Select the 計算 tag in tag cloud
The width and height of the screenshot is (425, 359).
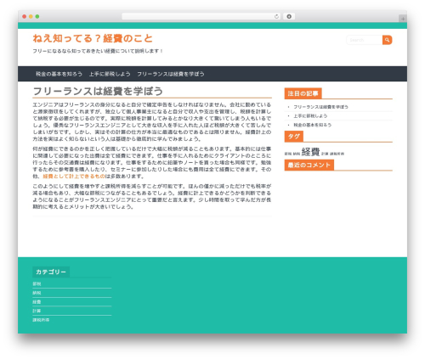[325, 154]
